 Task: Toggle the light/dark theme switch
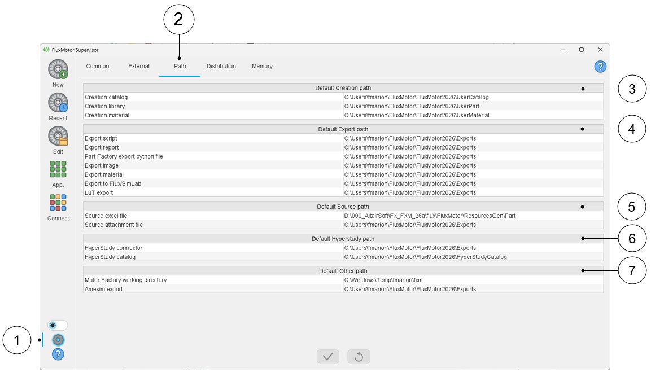coord(58,325)
